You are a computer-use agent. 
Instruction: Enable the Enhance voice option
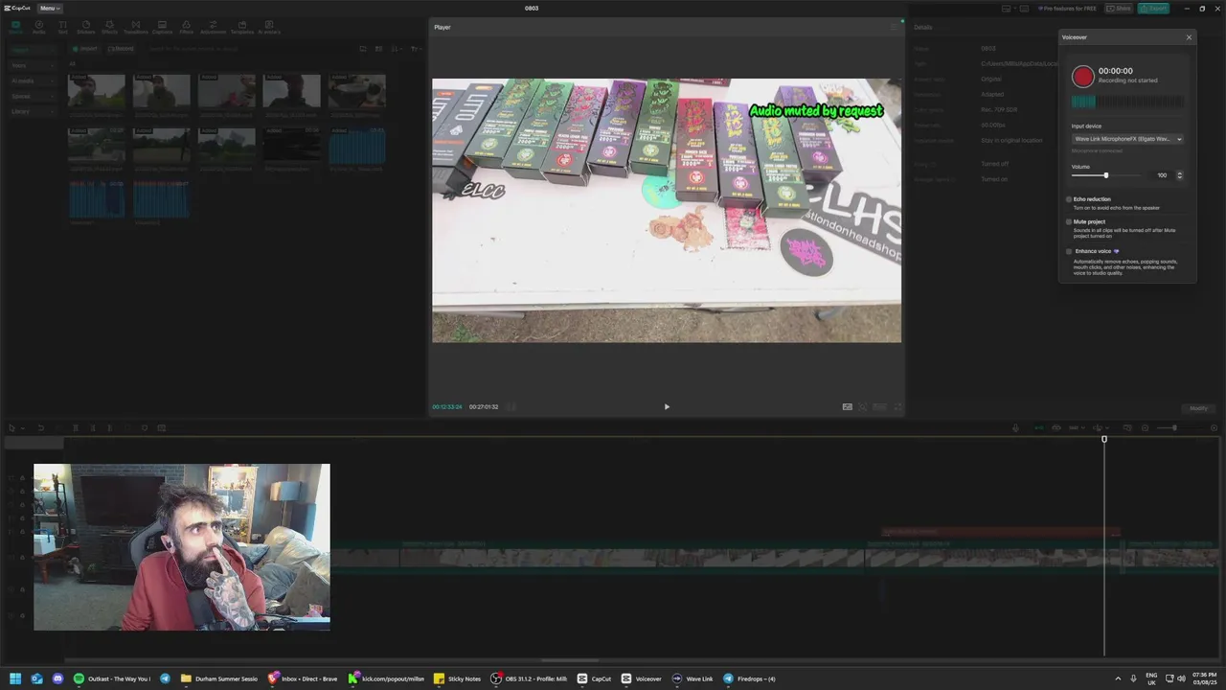pyautogui.click(x=1069, y=251)
